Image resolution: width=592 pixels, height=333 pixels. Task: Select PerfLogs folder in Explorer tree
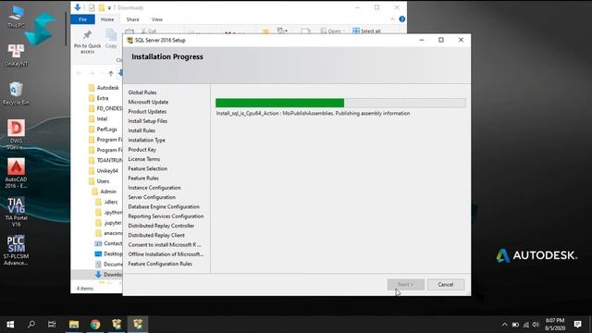tap(103, 129)
